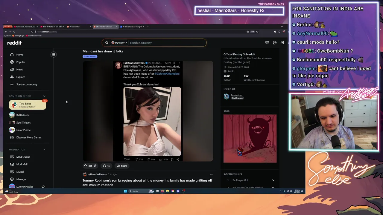
Task: Open a new browser tab
Action: [x=148, y=27]
